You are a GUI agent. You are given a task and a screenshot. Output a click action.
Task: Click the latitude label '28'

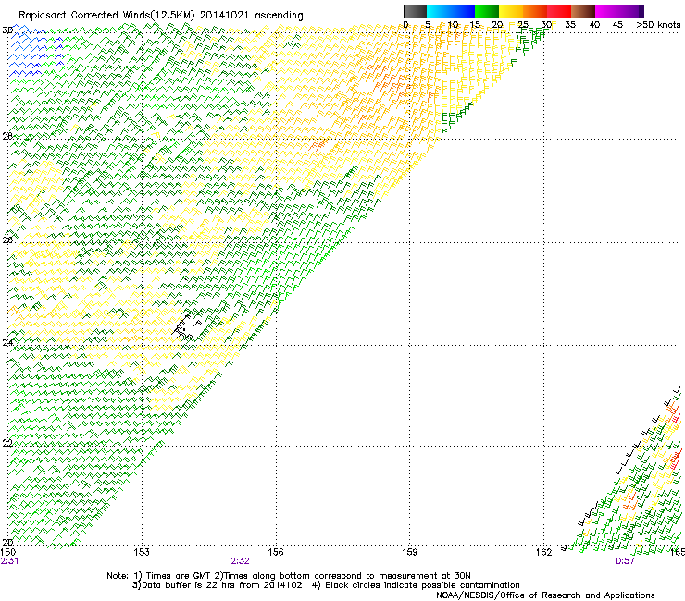coord(7,136)
